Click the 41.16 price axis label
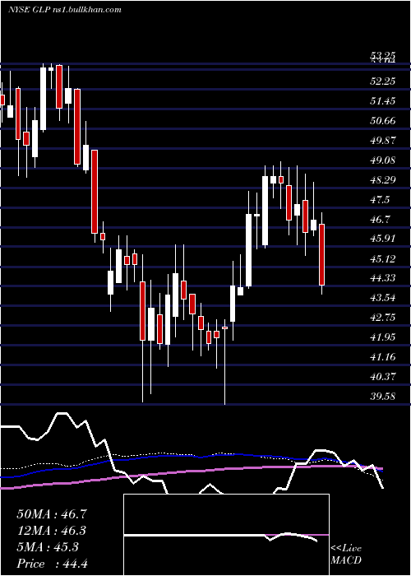Viewport: 411px width, 576px height. point(383,357)
